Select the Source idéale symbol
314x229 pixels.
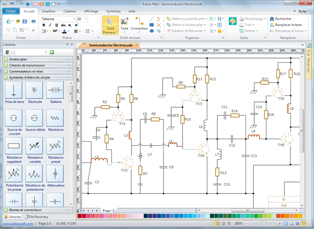click(34, 118)
